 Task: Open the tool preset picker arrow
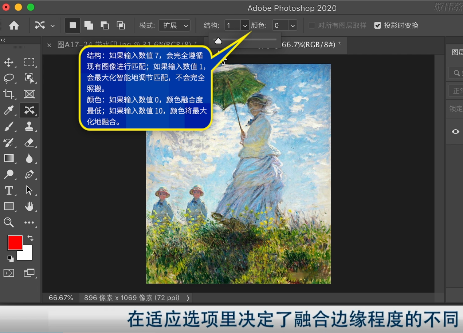53,26
